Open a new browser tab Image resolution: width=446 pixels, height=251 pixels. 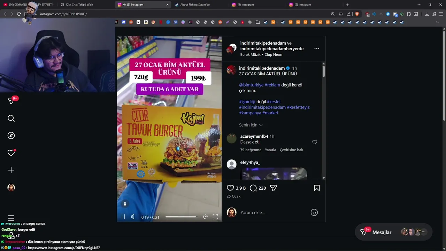pos(347,5)
